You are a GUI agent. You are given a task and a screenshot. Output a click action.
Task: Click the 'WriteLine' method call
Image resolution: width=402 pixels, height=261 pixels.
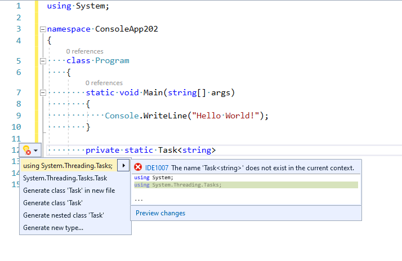pos(165,116)
